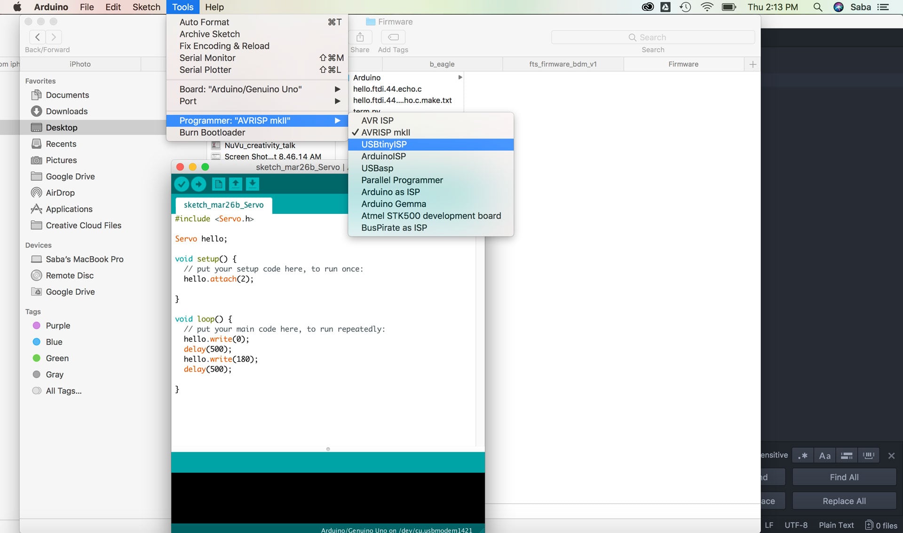Click the battery status icon
Image resolution: width=903 pixels, height=533 pixels.
click(x=729, y=7)
